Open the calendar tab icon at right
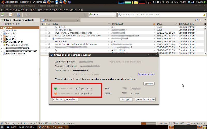Viewport: 207px width, 129px height. click(x=197, y=20)
